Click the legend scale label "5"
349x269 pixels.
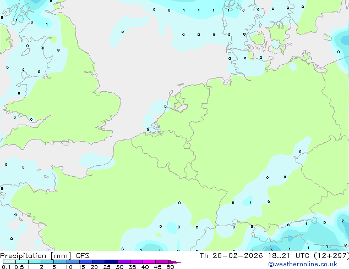pyautogui.click(x=54, y=267)
